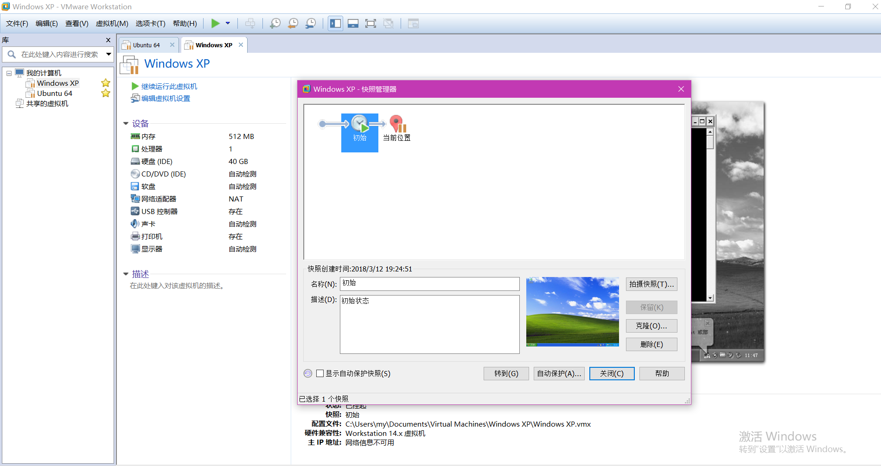The image size is (881, 466).
Task: Click the Unity mode toolbar icon
Action: 389,23
